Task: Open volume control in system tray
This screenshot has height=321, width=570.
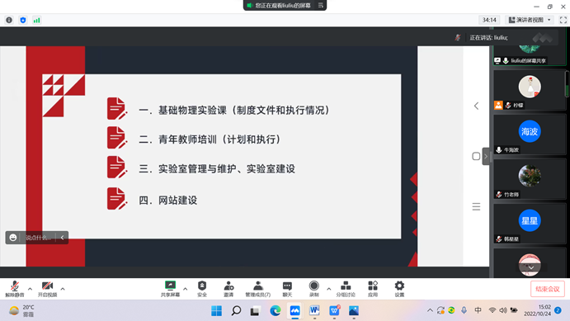Action: [x=502, y=310]
